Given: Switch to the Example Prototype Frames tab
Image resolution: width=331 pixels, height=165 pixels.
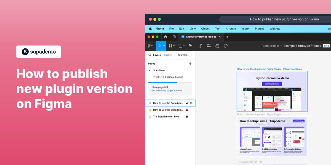Looking at the screenshot, I should 201,37.
